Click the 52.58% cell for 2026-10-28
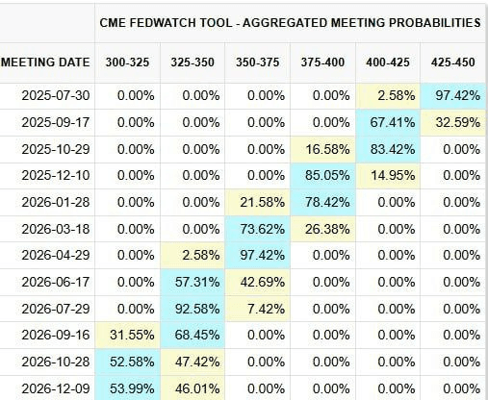The width and height of the screenshot is (488, 400). point(127,362)
